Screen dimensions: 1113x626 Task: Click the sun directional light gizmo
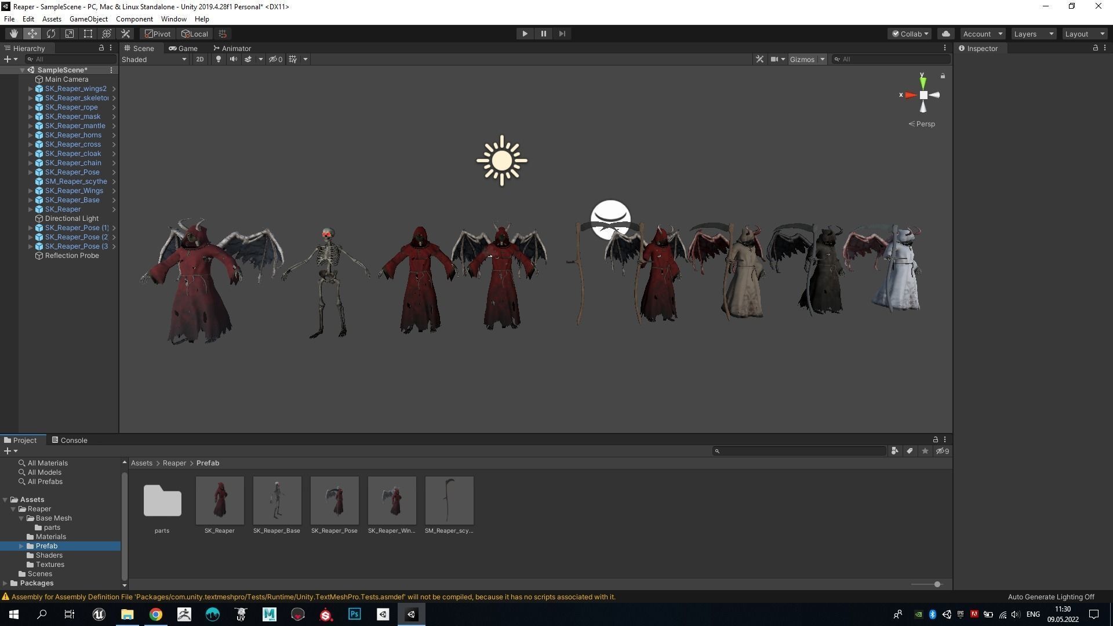(x=502, y=161)
